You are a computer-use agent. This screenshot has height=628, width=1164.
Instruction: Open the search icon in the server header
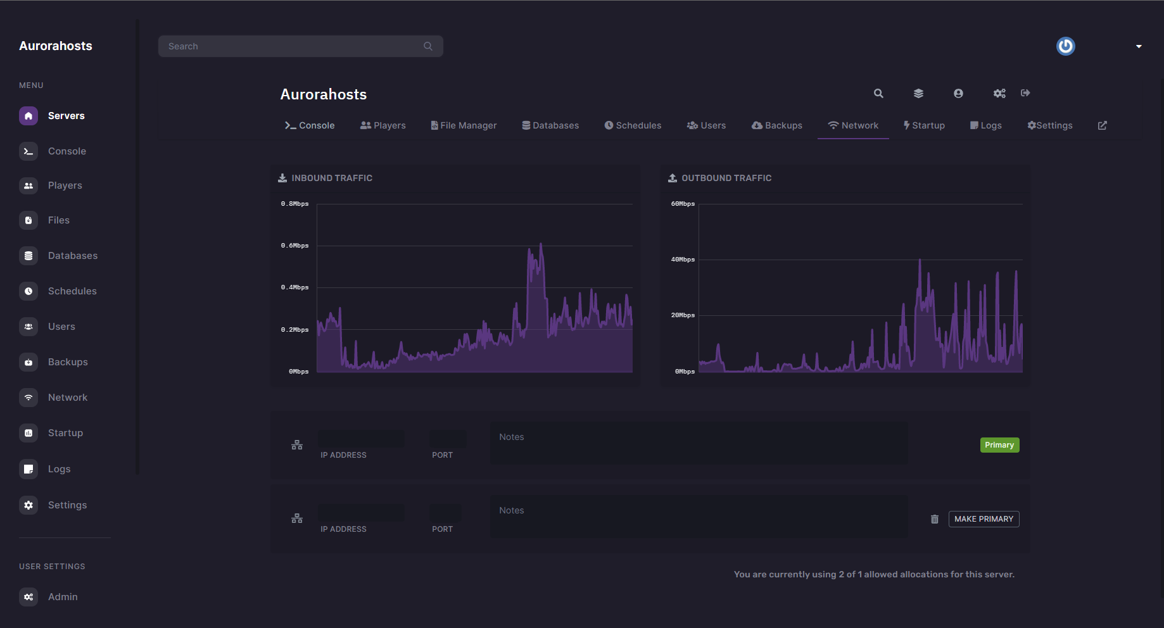(x=878, y=93)
